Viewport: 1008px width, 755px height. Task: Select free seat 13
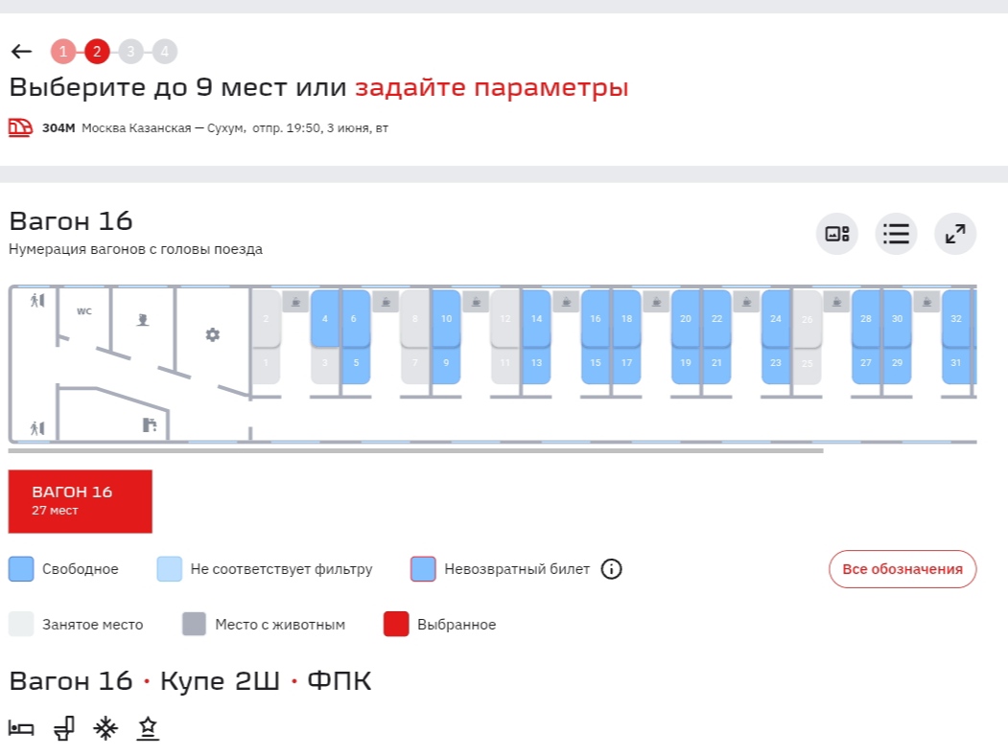(536, 363)
